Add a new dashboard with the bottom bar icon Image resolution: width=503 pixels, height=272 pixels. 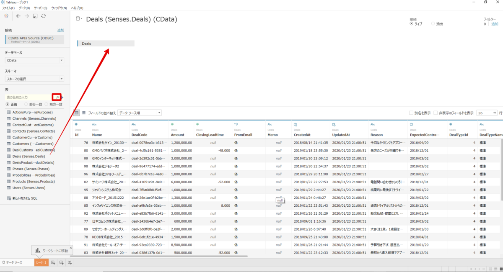click(62, 262)
